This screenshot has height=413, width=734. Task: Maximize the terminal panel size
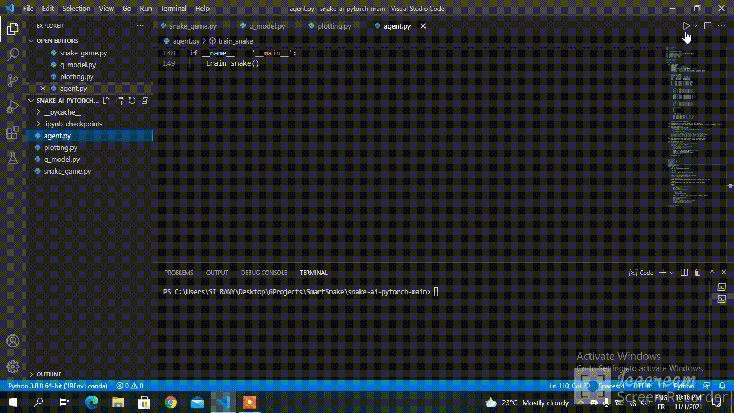[712, 273]
